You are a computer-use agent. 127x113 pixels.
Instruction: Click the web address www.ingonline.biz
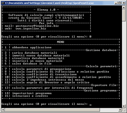31,28
